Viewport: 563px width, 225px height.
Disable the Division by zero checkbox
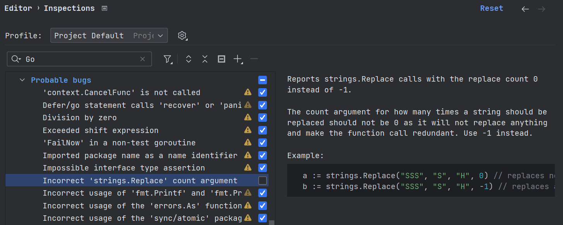[x=262, y=118]
